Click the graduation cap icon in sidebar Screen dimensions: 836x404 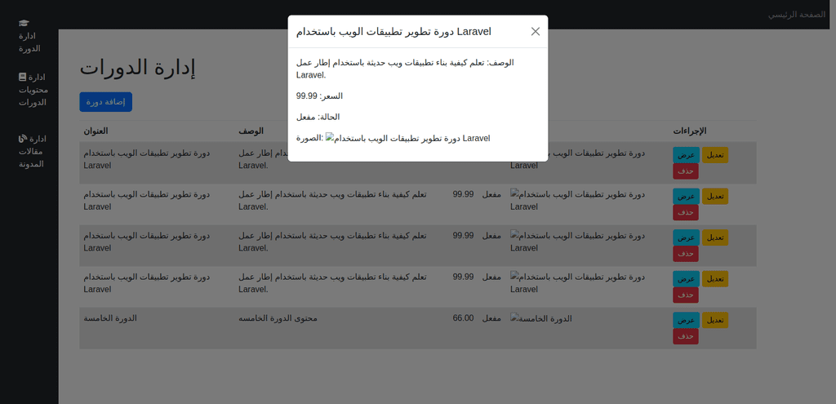click(24, 23)
